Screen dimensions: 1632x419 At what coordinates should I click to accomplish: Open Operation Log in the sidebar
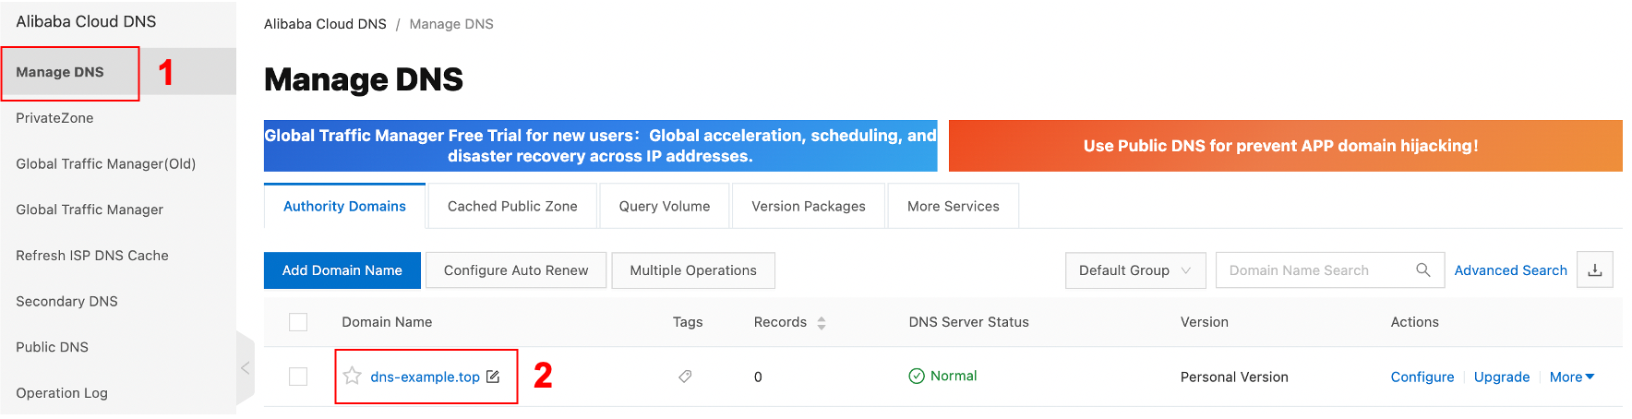click(x=62, y=393)
